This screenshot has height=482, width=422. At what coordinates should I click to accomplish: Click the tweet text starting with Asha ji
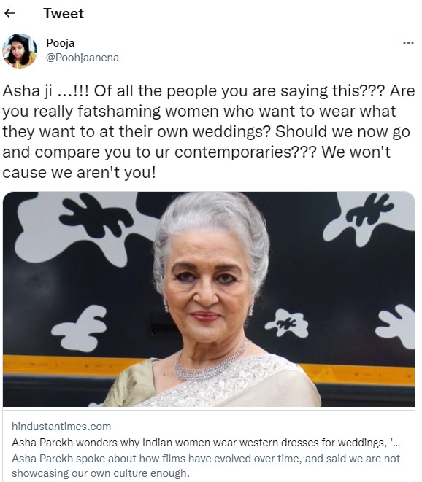tap(208, 131)
